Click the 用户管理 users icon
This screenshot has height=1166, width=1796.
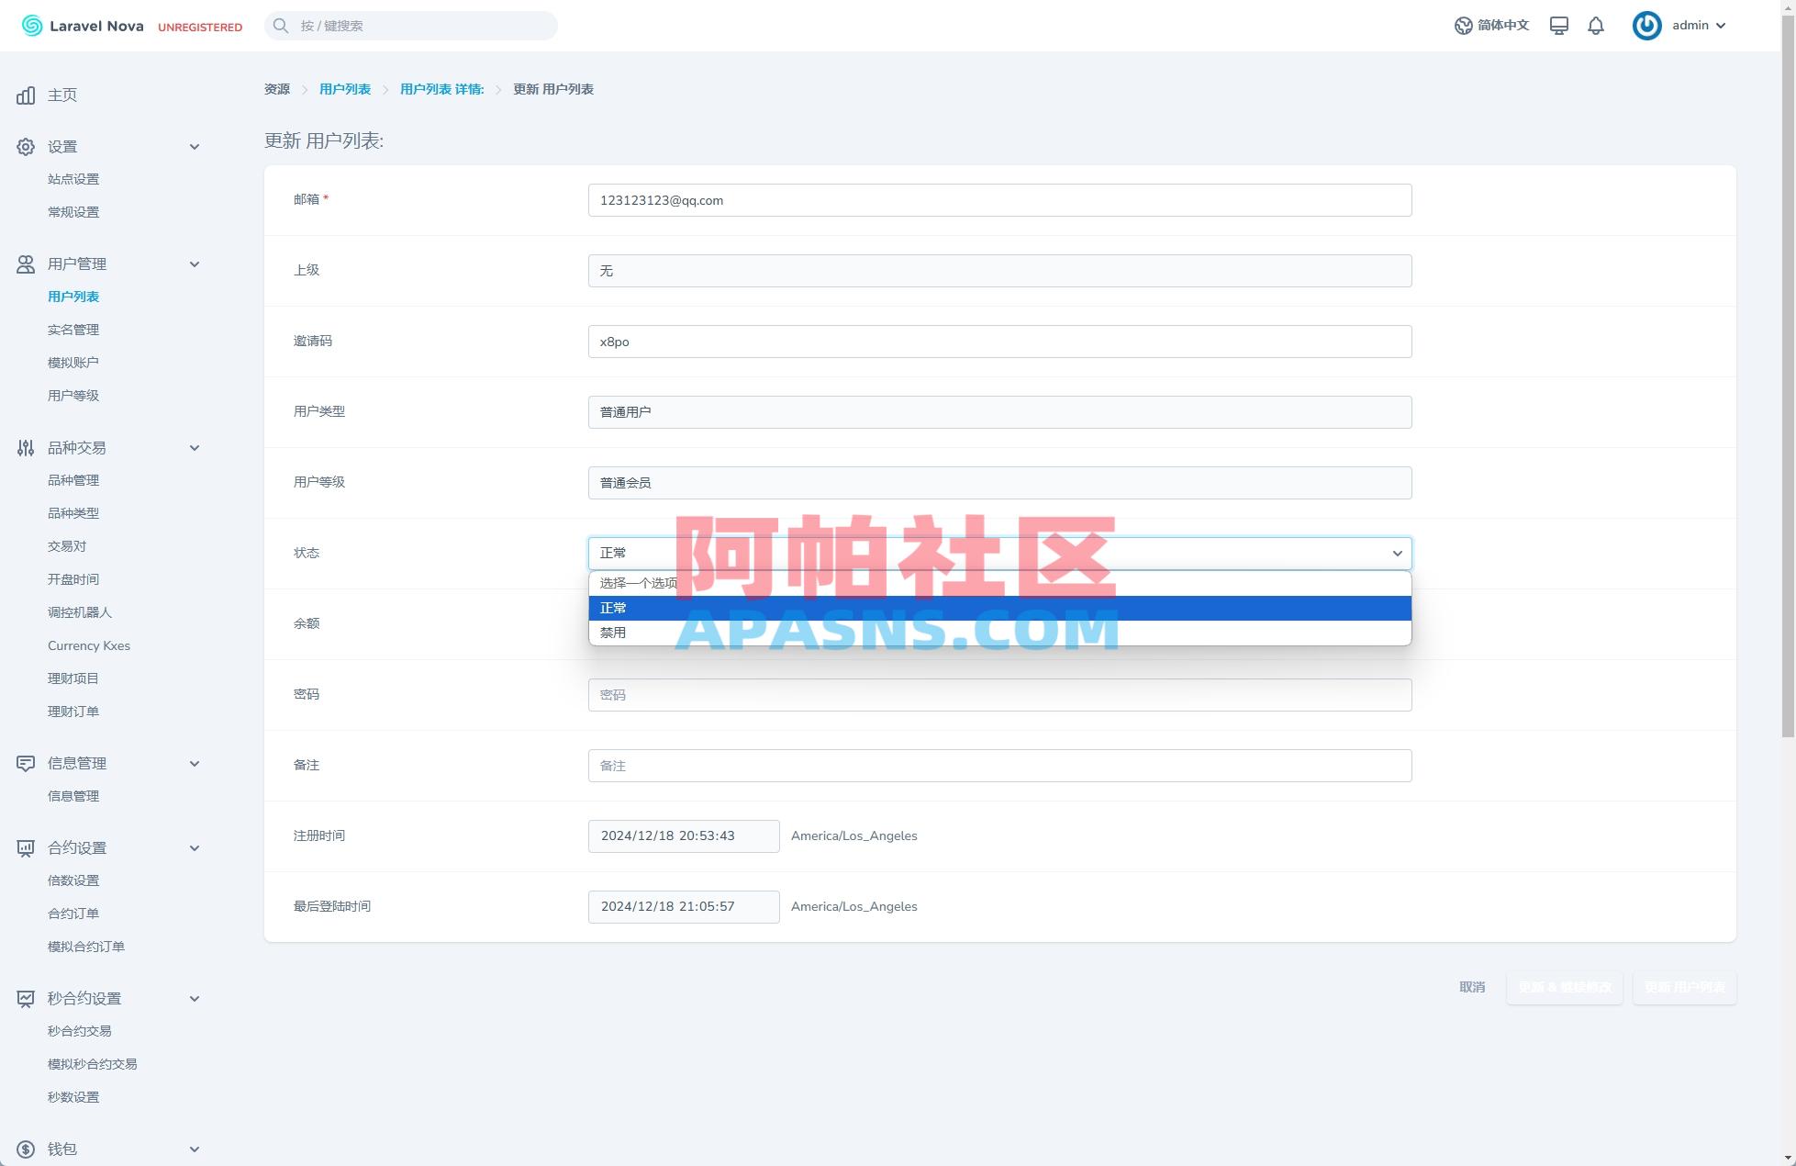point(25,263)
